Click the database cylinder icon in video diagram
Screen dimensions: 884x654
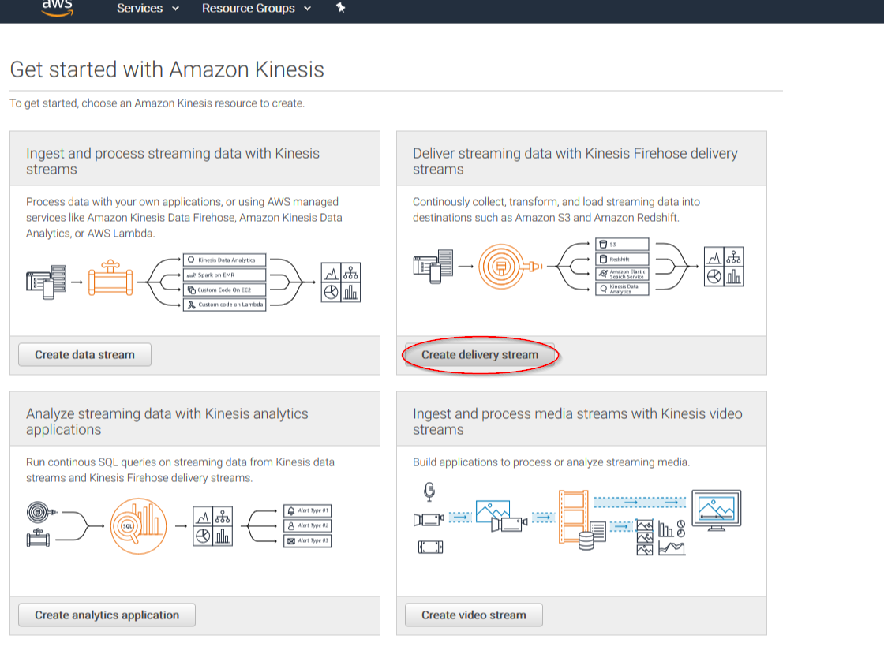tap(586, 540)
